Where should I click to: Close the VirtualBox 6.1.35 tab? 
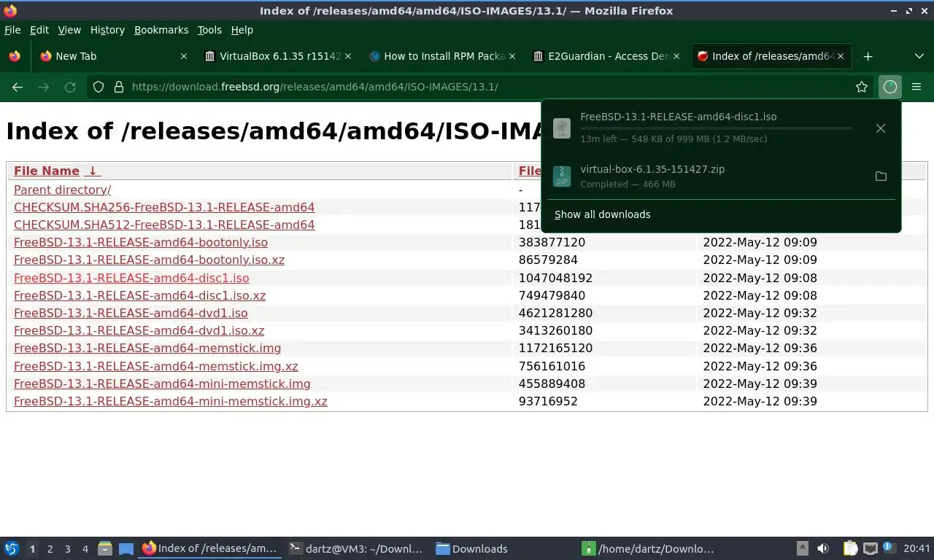coord(348,56)
